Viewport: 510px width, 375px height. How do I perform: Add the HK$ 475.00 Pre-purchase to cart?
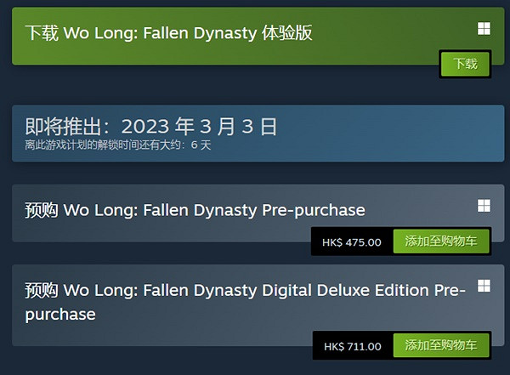coord(440,242)
